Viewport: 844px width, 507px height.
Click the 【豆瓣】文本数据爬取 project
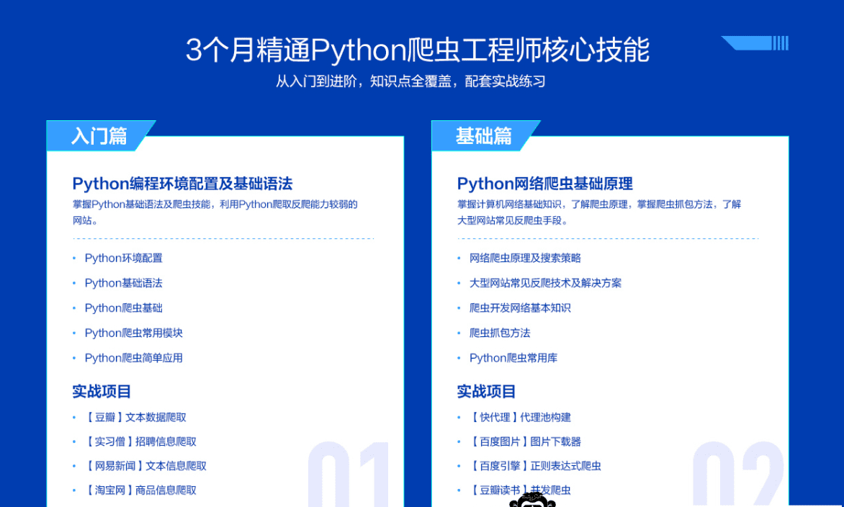(135, 417)
